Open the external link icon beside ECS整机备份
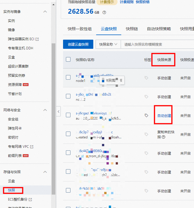Viewport: 194px width, 208px height. click(30, 199)
